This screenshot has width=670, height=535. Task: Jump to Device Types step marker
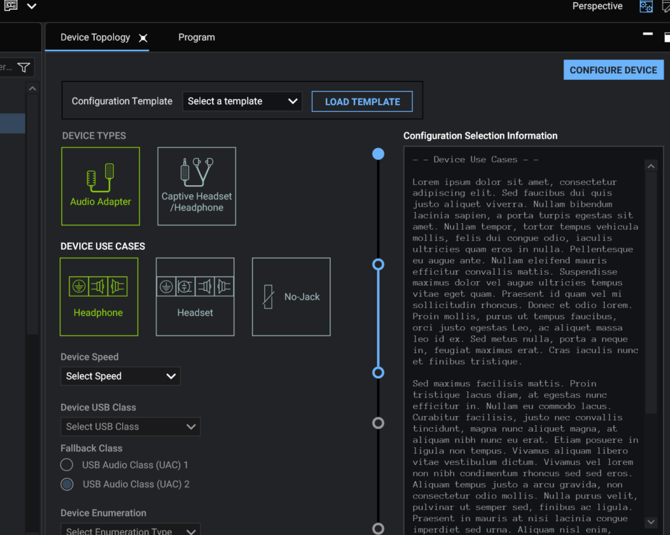(x=378, y=154)
